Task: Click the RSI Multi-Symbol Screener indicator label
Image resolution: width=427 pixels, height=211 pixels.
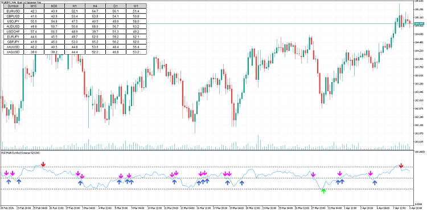Action: point(20,153)
